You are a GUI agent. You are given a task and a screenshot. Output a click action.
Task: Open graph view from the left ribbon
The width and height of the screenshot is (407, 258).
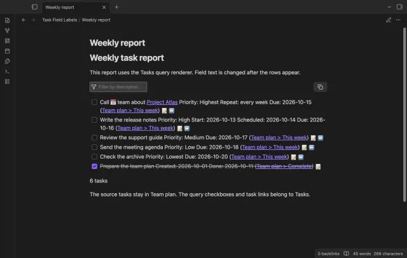(7, 31)
